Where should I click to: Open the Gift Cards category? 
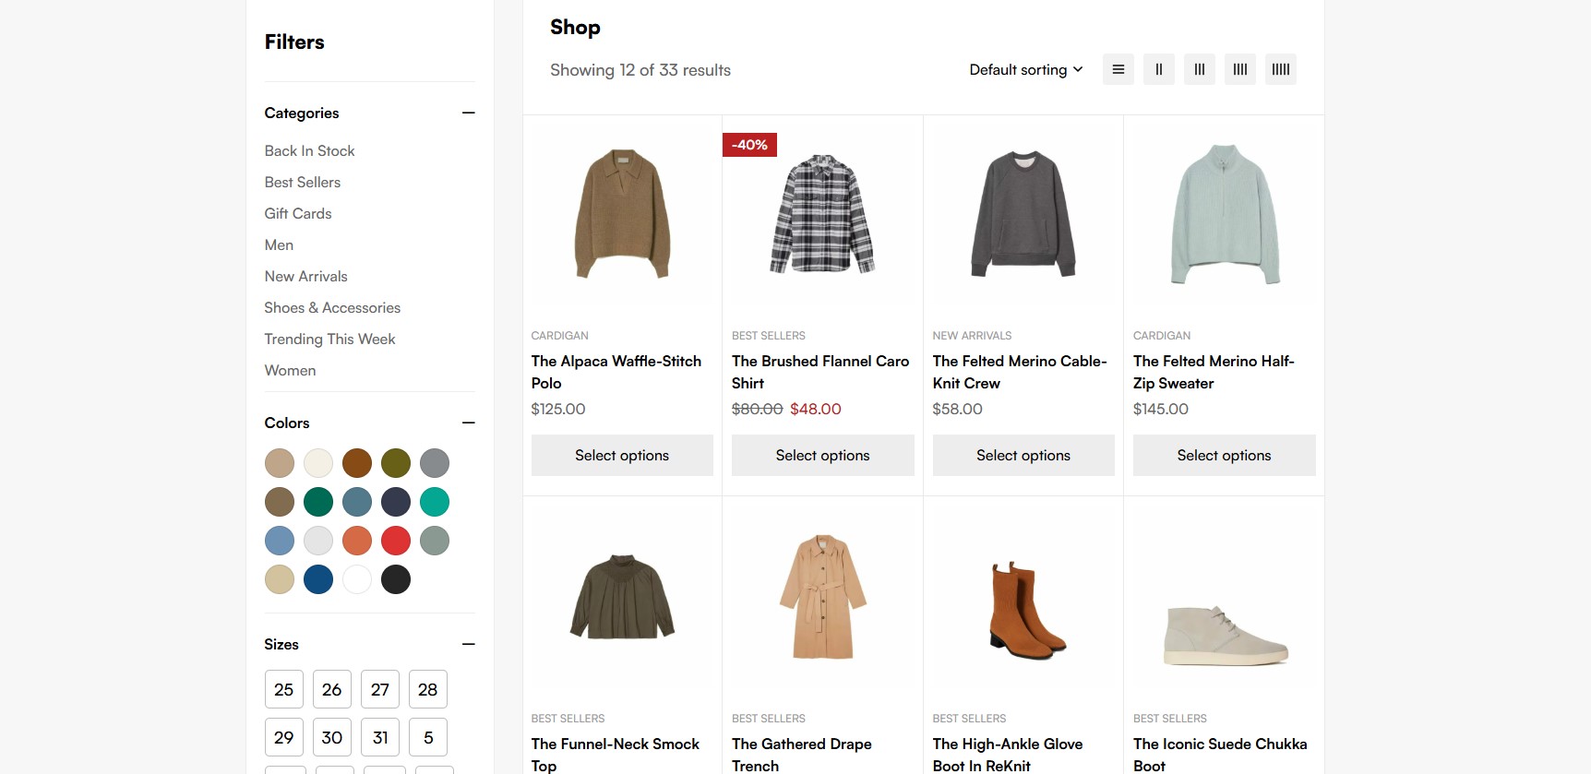(298, 213)
